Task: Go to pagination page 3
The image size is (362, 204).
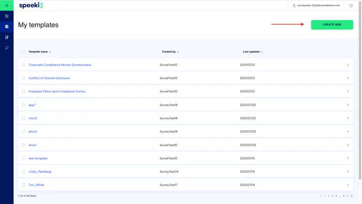Action: (x=336, y=196)
